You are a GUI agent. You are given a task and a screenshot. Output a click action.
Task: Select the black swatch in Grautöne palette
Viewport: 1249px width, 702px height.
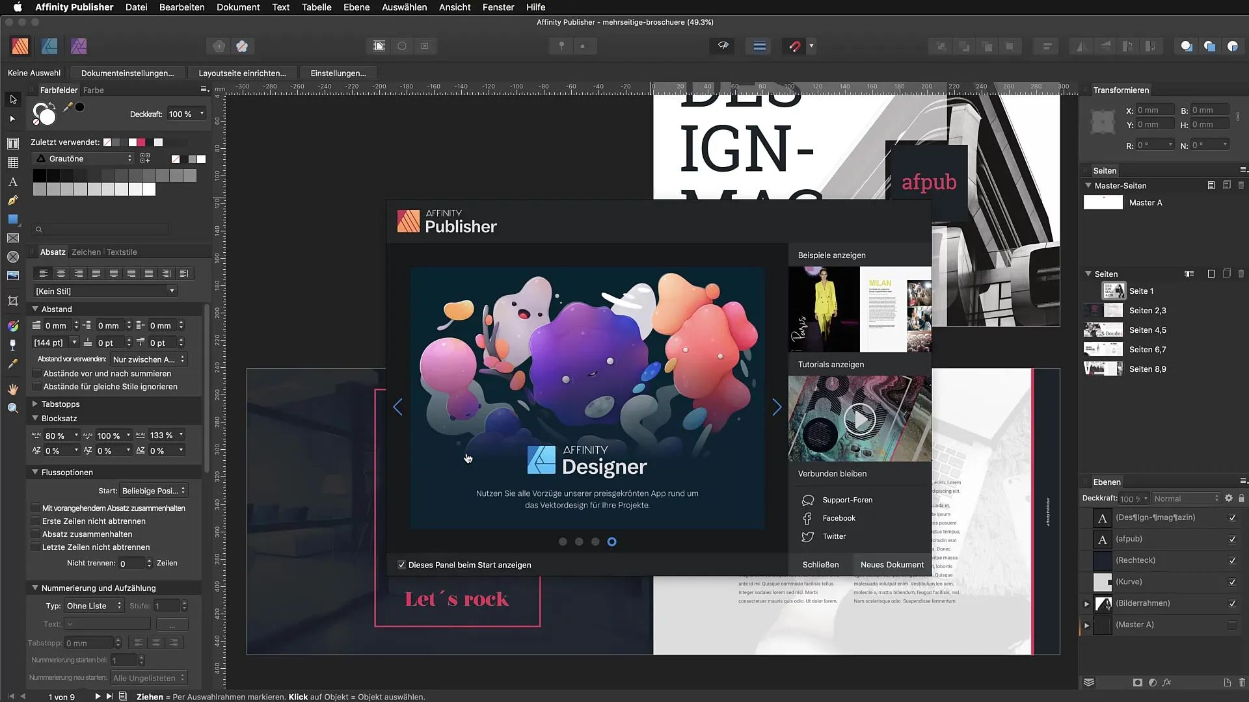(x=39, y=175)
